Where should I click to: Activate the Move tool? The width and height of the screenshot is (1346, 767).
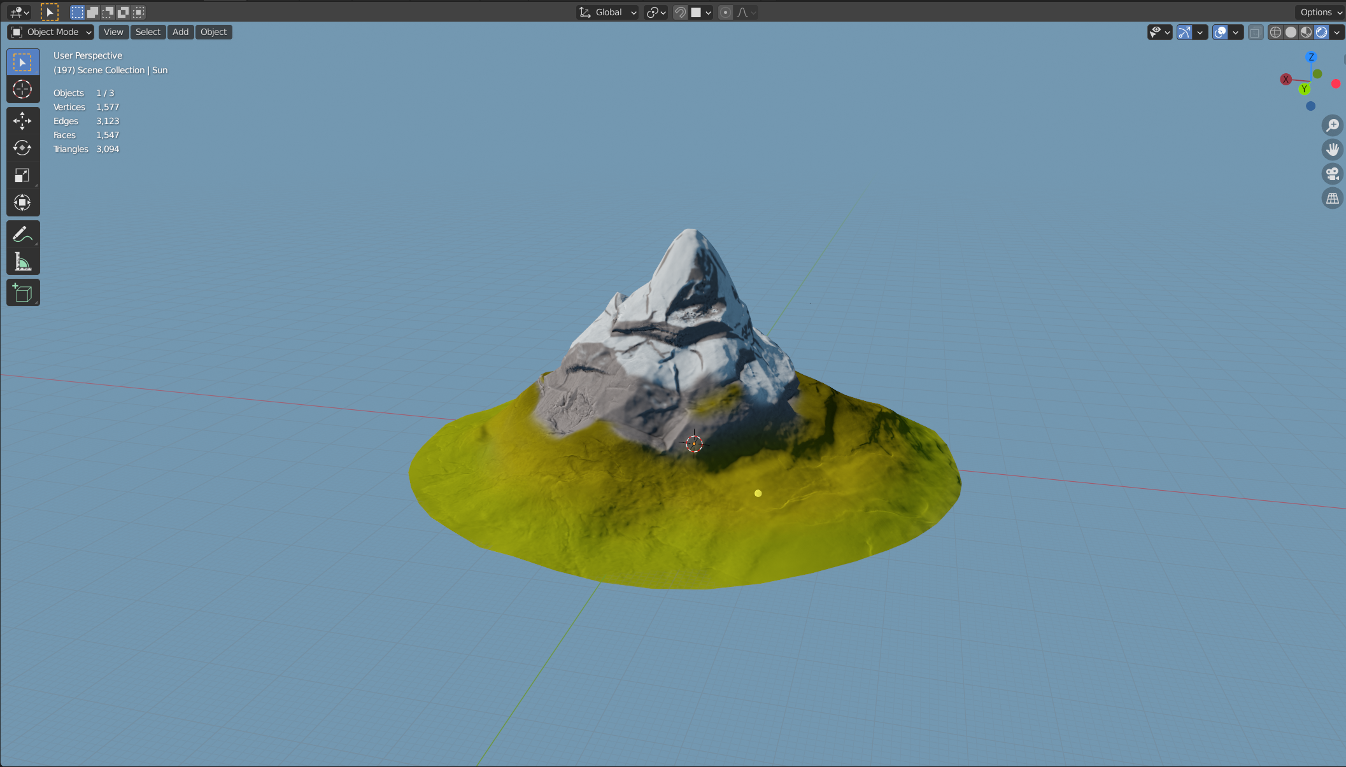[x=22, y=121]
